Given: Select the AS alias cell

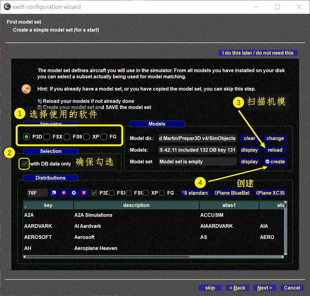Looking at the screenshot, I should tap(229, 237).
